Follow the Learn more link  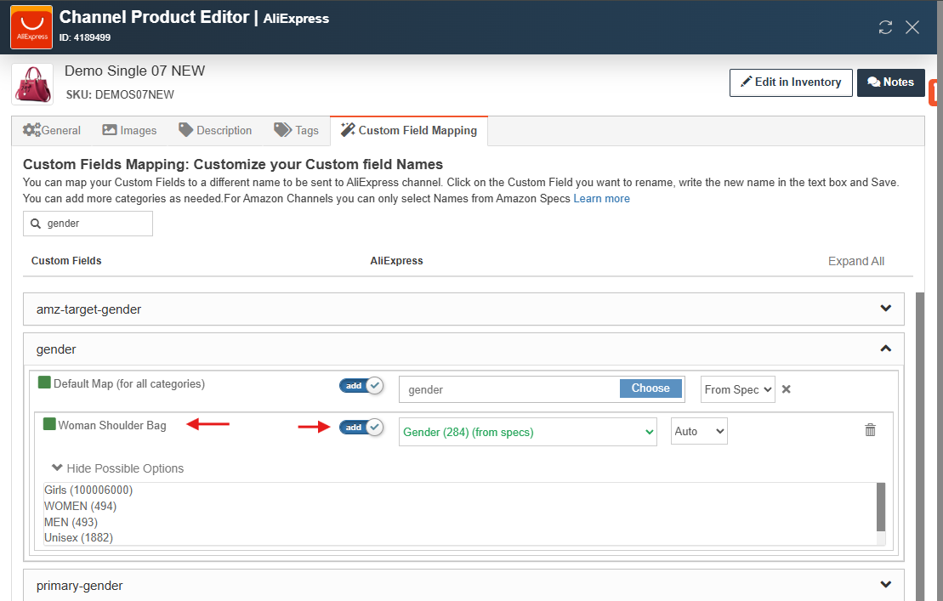click(601, 198)
